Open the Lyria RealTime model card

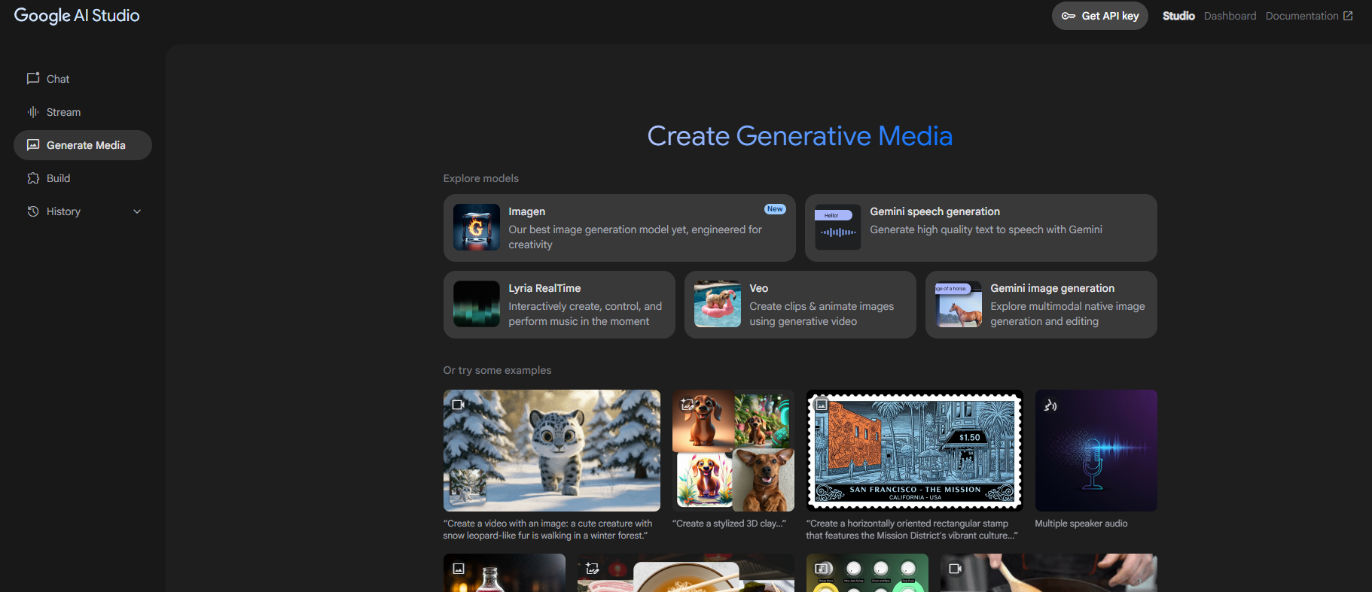[559, 305]
